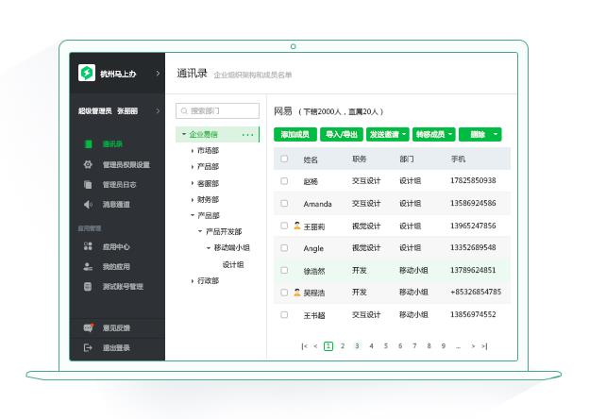The width and height of the screenshot is (606, 419).
Task: Click the icon for 测试账号管理
Action: click(88, 287)
